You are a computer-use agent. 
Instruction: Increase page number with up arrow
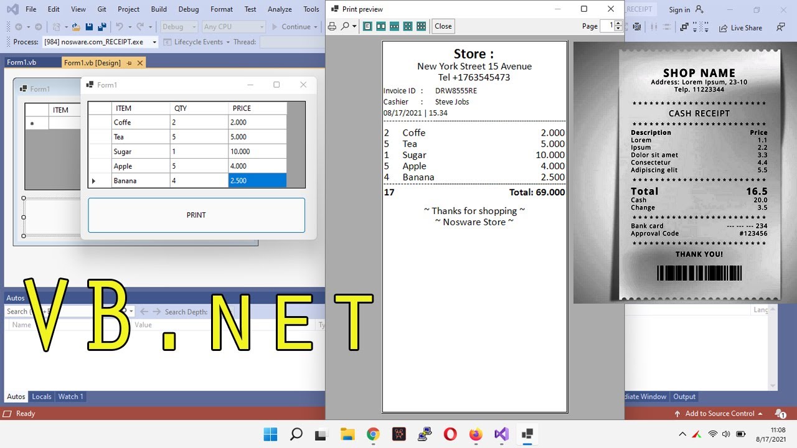coord(618,23)
